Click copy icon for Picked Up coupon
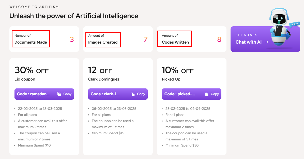Viewport: 304px width, 159px height. click(207, 94)
